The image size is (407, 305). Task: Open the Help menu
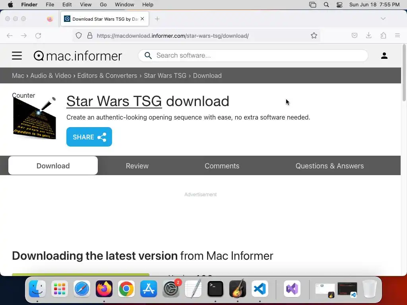point(148,5)
